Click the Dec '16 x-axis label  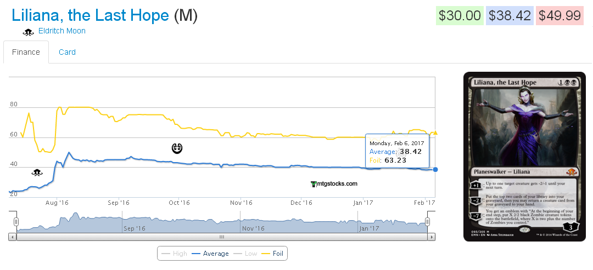301,203
